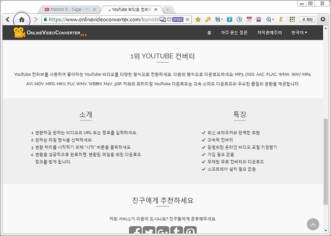Viewport: 331px width, 236px height.
Task: Open a new tab with plus button
Action: click(x=168, y=10)
